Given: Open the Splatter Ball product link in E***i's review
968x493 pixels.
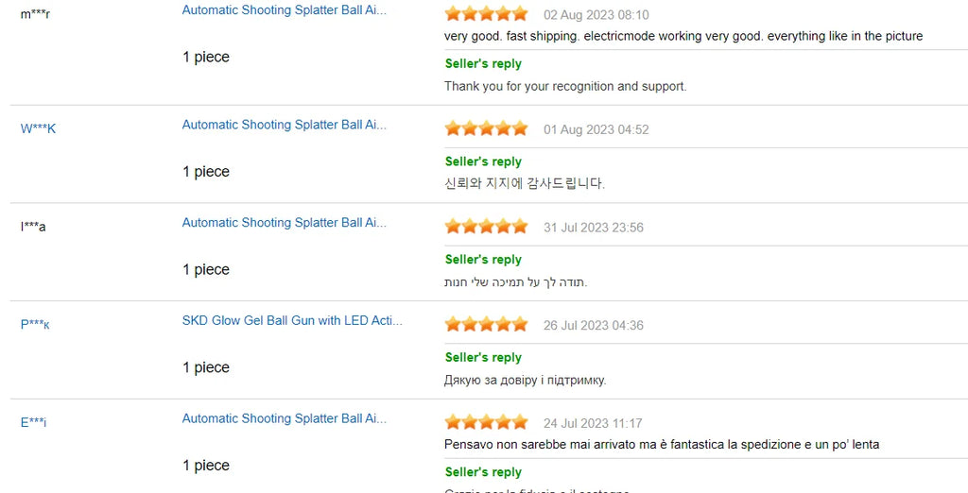Looking at the screenshot, I should pos(284,418).
